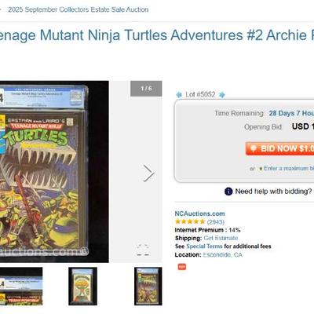Open Enter a maximum bid link
Screen dimensions: 314x314
289,168
